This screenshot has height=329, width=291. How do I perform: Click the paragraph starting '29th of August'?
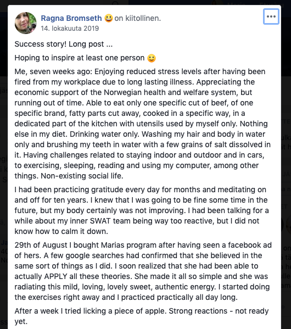(143, 271)
